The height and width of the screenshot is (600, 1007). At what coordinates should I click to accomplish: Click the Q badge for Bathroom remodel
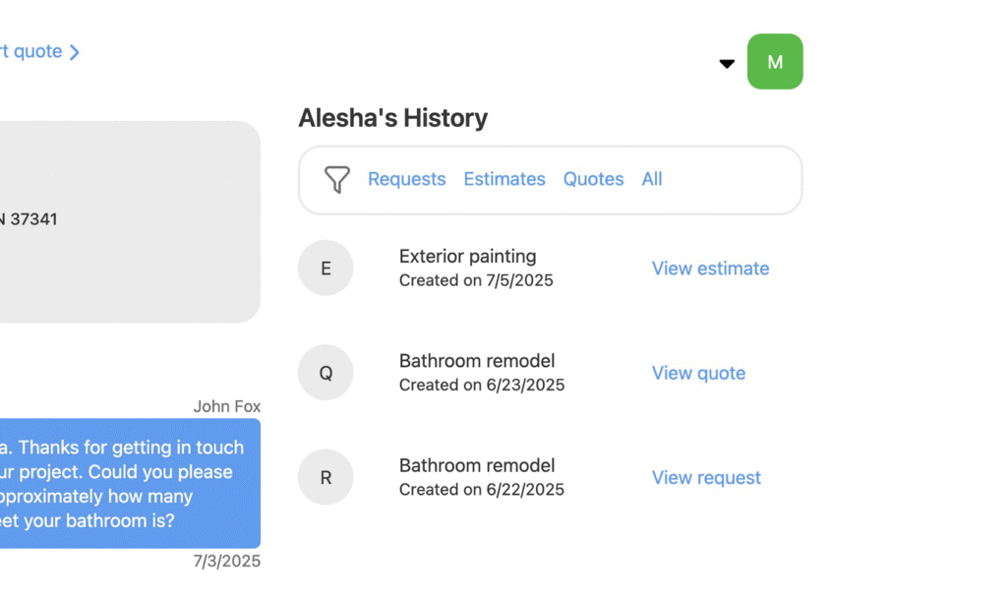pyautogui.click(x=326, y=373)
